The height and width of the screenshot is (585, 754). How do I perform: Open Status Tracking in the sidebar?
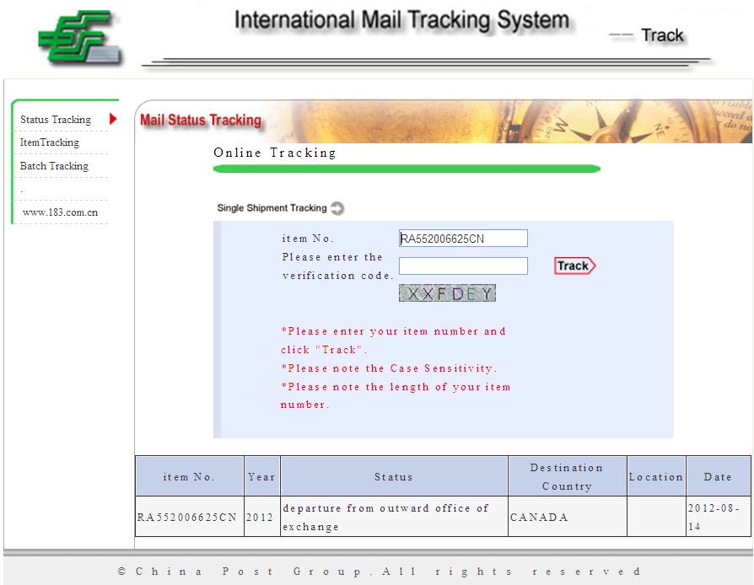[x=56, y=120]
